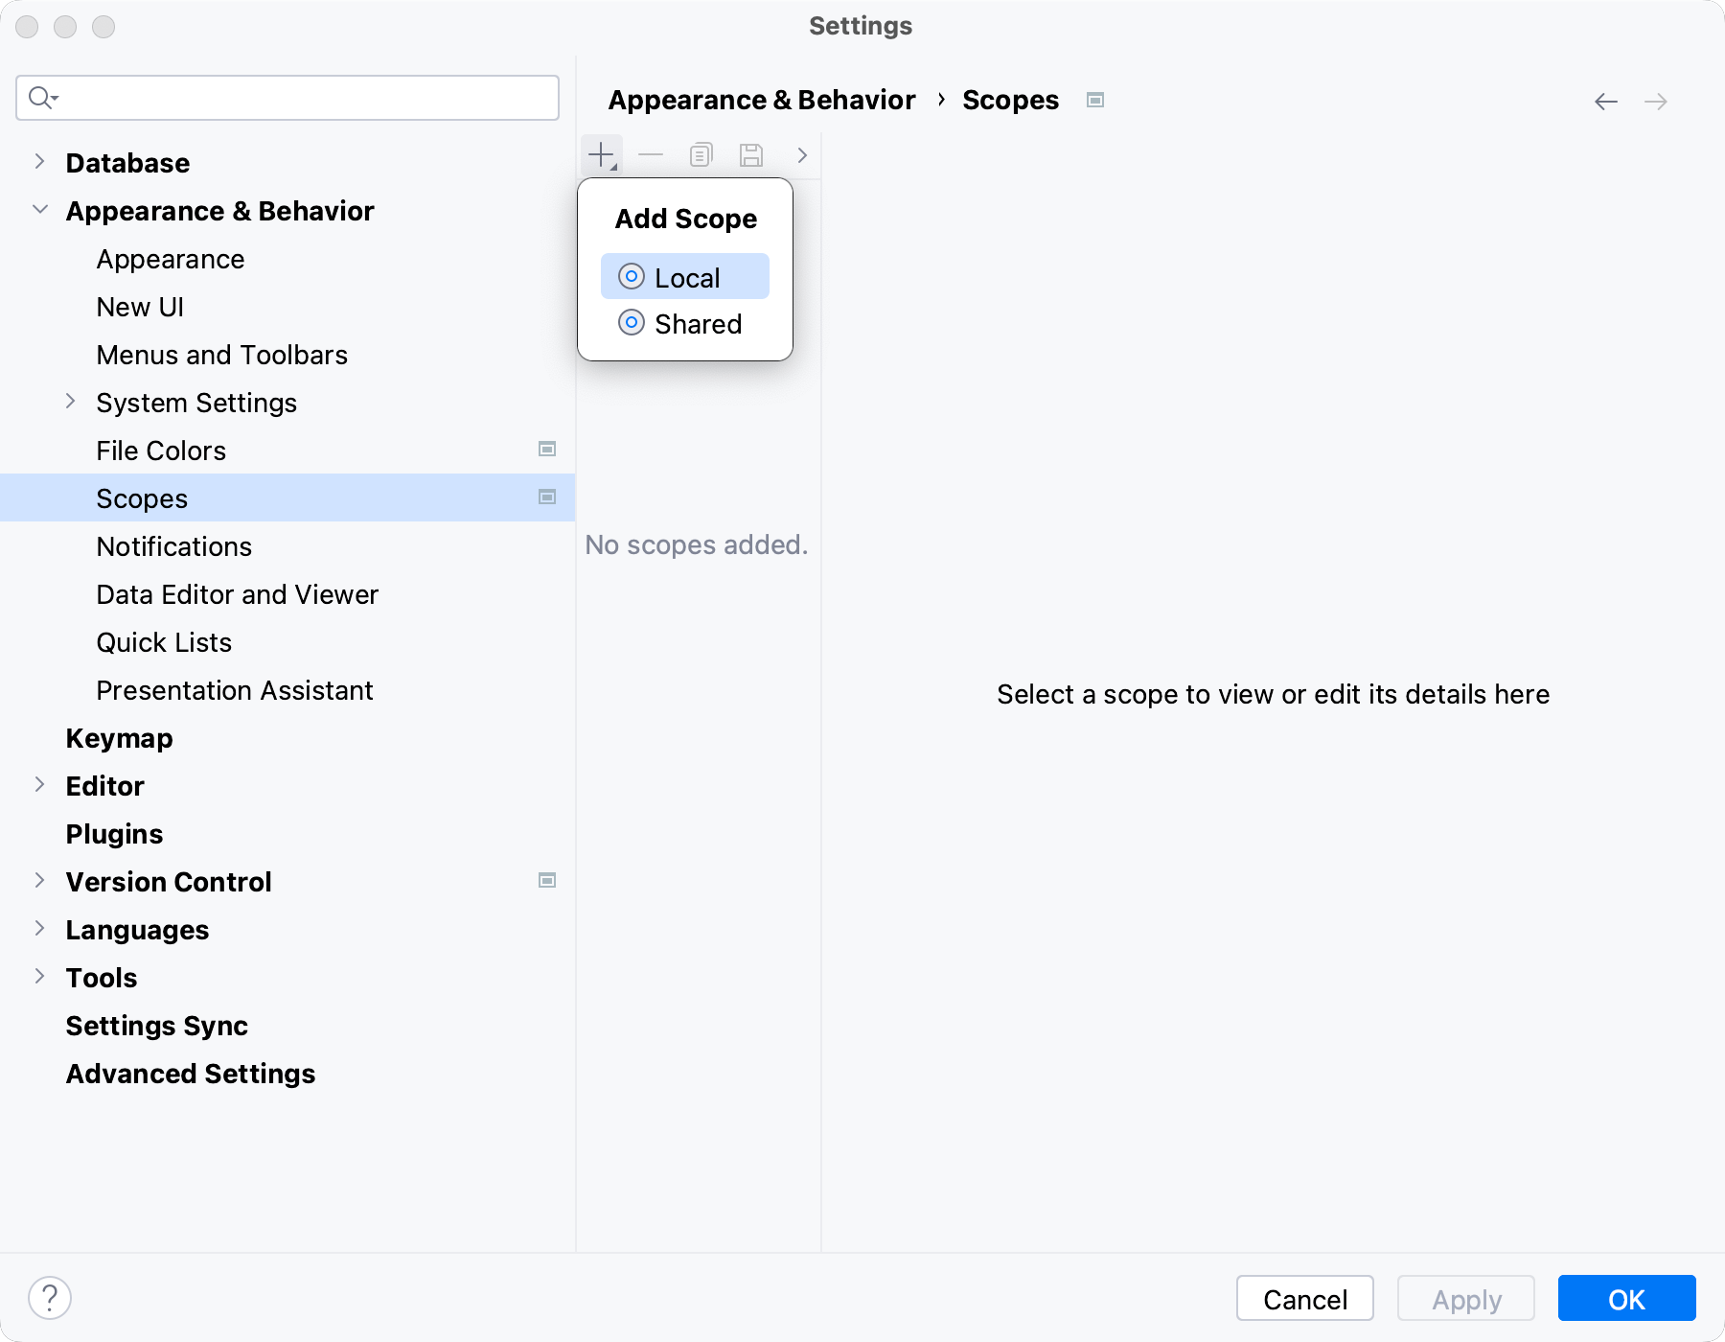Screen dimensions: 1725x1342
Task: Click the Copy scope icon
Action: click(x=701, y=154)
